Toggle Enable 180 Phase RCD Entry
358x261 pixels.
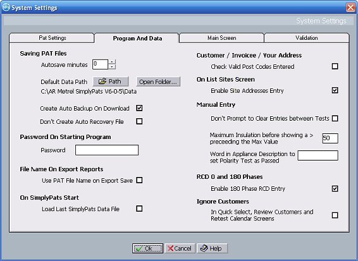[335, 188]
